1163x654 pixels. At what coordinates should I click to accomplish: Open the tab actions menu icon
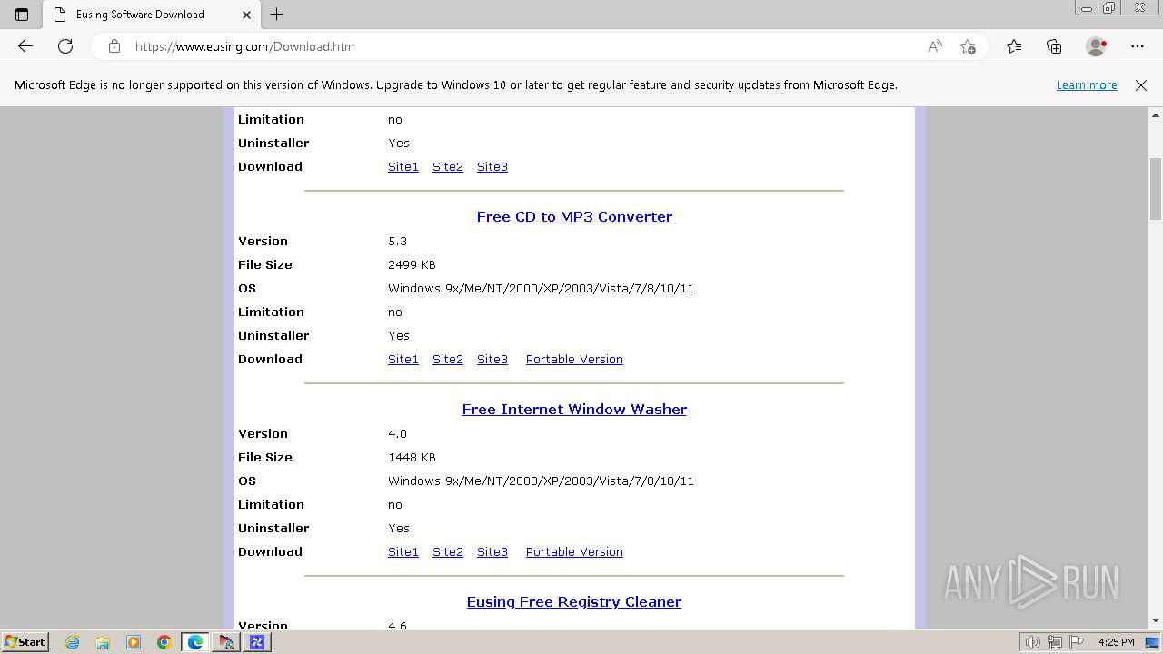pyautogui.click(x=22, y=15)
